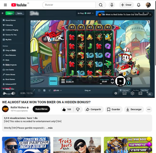The height and width of the screenshot is (153, 156).
Task: Click Descargar to download
Action: (x=134, y=109)
